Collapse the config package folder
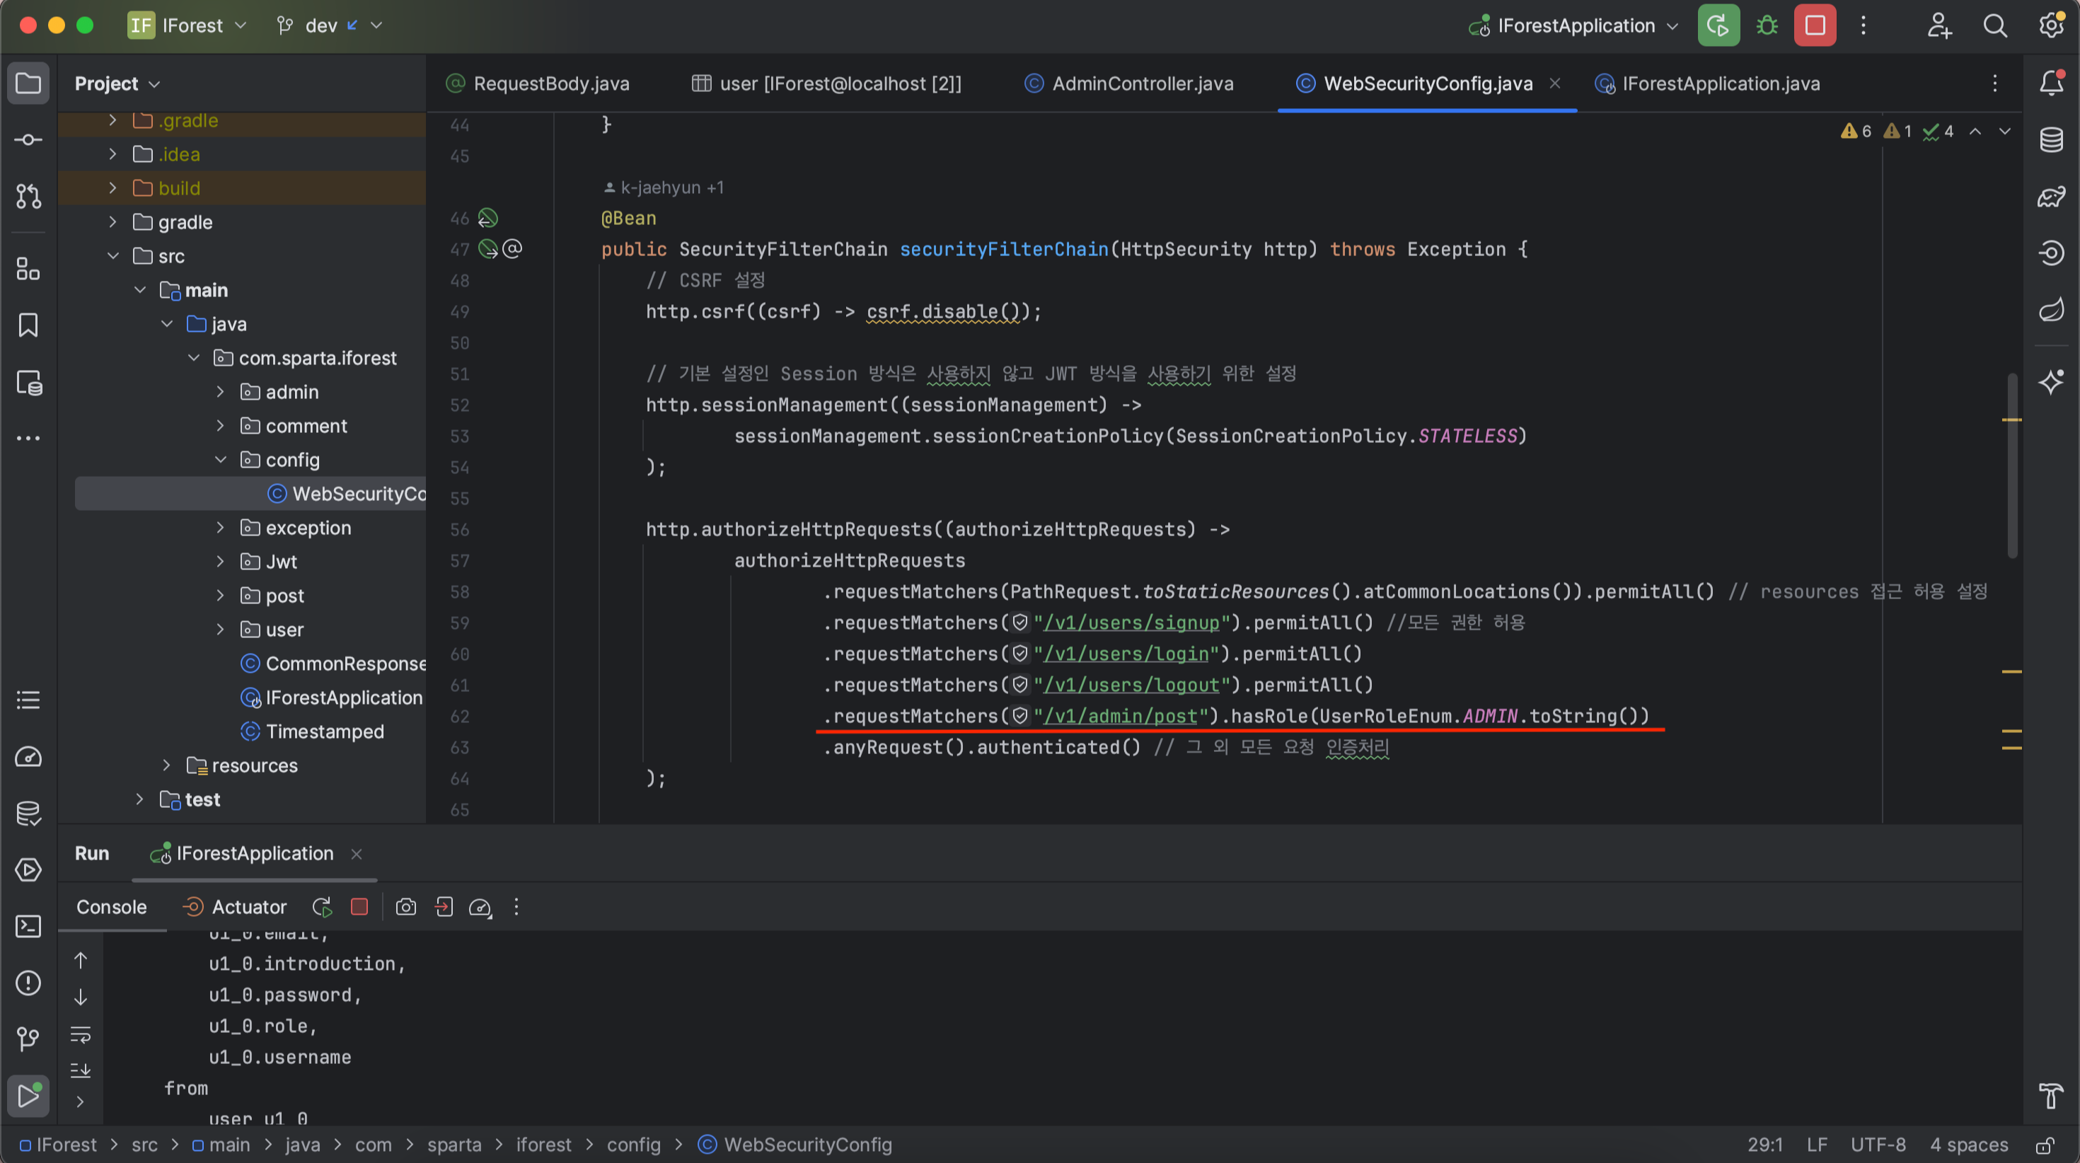This screenshot has width=2080, height=1163. [x=221, y=460]
